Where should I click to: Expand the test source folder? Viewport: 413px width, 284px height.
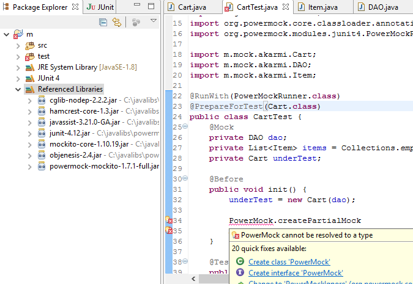click(x=18, y=57)
